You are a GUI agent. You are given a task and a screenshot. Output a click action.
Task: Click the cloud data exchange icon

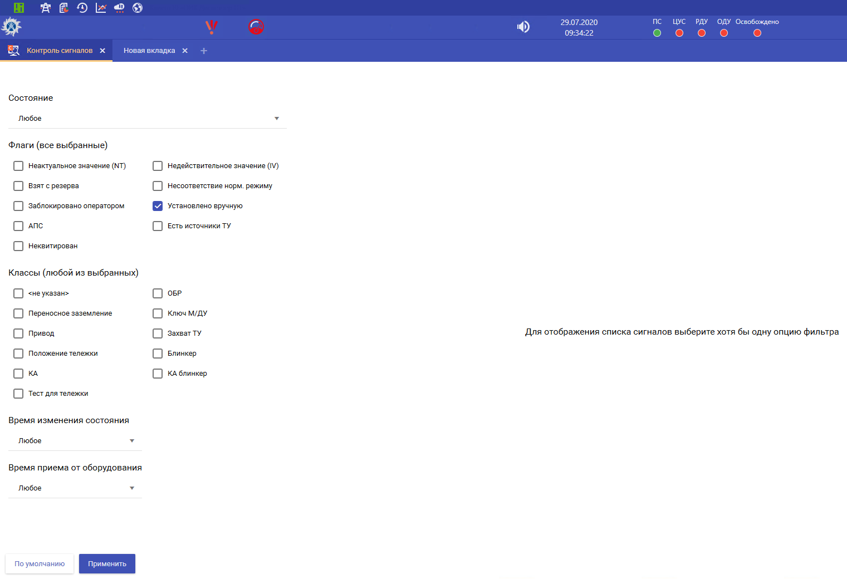[x=119, y=8]
